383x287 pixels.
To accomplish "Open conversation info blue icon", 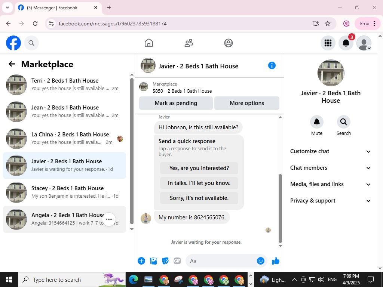I will (272, 65).
